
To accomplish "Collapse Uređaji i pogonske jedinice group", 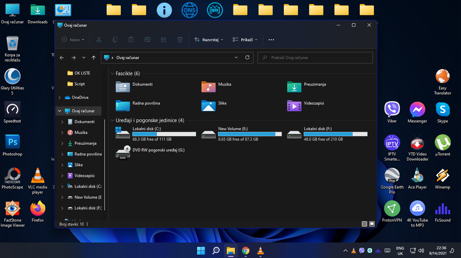I will 112,120.
